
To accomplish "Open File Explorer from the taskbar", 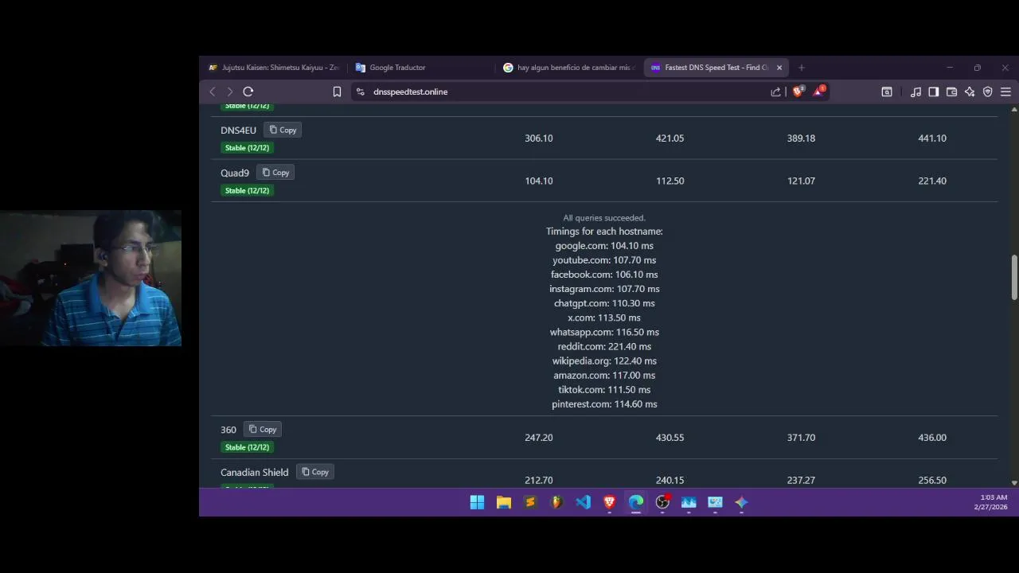I will pos(504,502).
